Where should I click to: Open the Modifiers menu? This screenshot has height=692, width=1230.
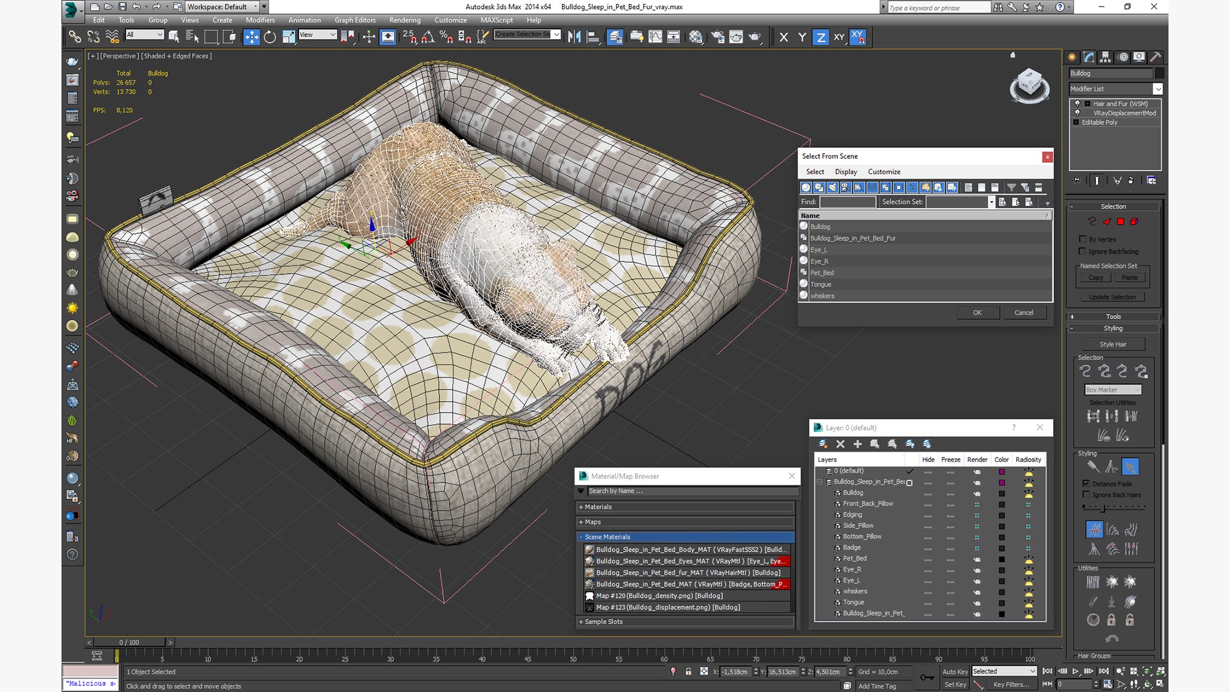[260, 21]
